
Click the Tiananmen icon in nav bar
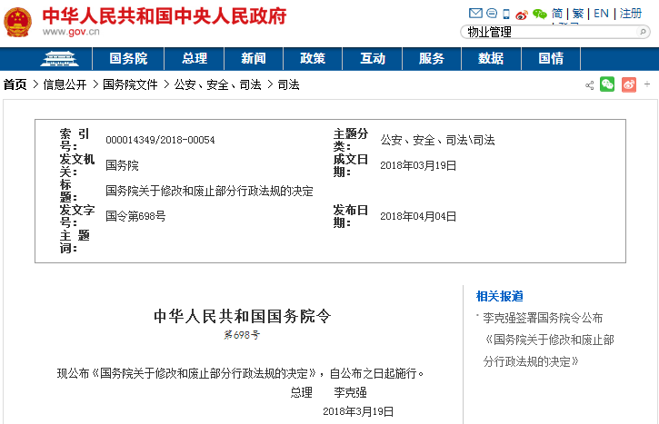tap(61, 58)
